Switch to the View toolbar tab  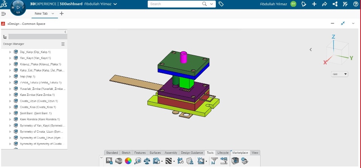(x=255, y=153)
